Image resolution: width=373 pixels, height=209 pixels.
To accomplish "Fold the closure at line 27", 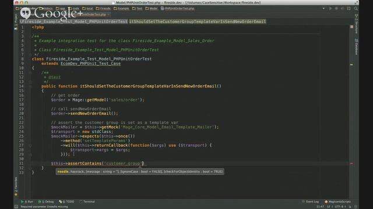I will (x=30, y=146).
